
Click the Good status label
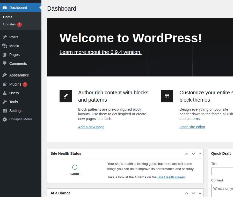tap(75, 174)
